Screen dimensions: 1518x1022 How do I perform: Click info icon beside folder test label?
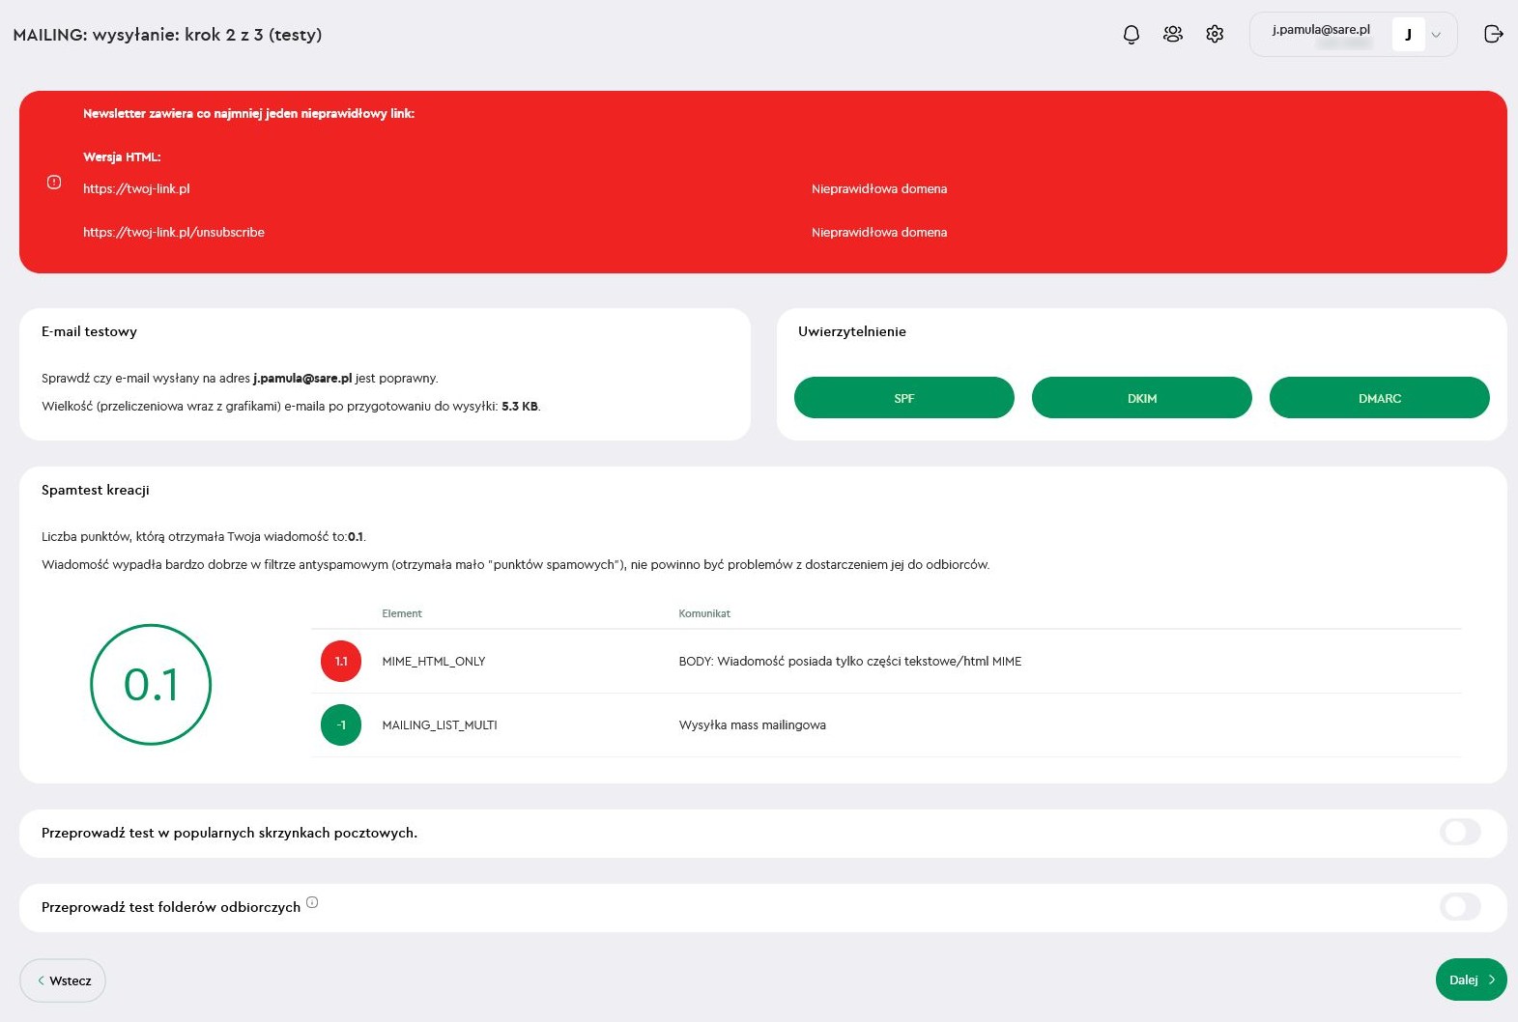click(312, 903)
